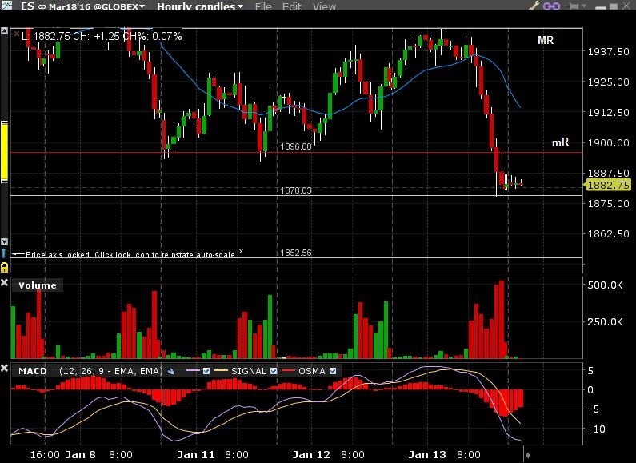Open the Edit menu
The width and height of the screenshot is (636, 463).
click(292, 6)
